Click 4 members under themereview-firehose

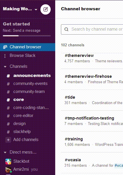(x=73, y=82)
